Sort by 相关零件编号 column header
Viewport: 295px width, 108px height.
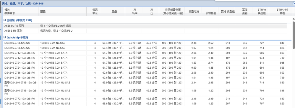click(21, 12)
